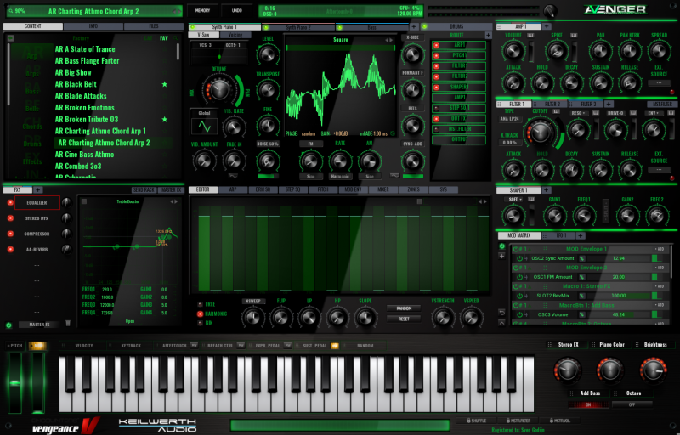This screenshot has width=680, height=435.
Task: Disable the COMPRESSOR effect power button
Action: tap(10, 234)
